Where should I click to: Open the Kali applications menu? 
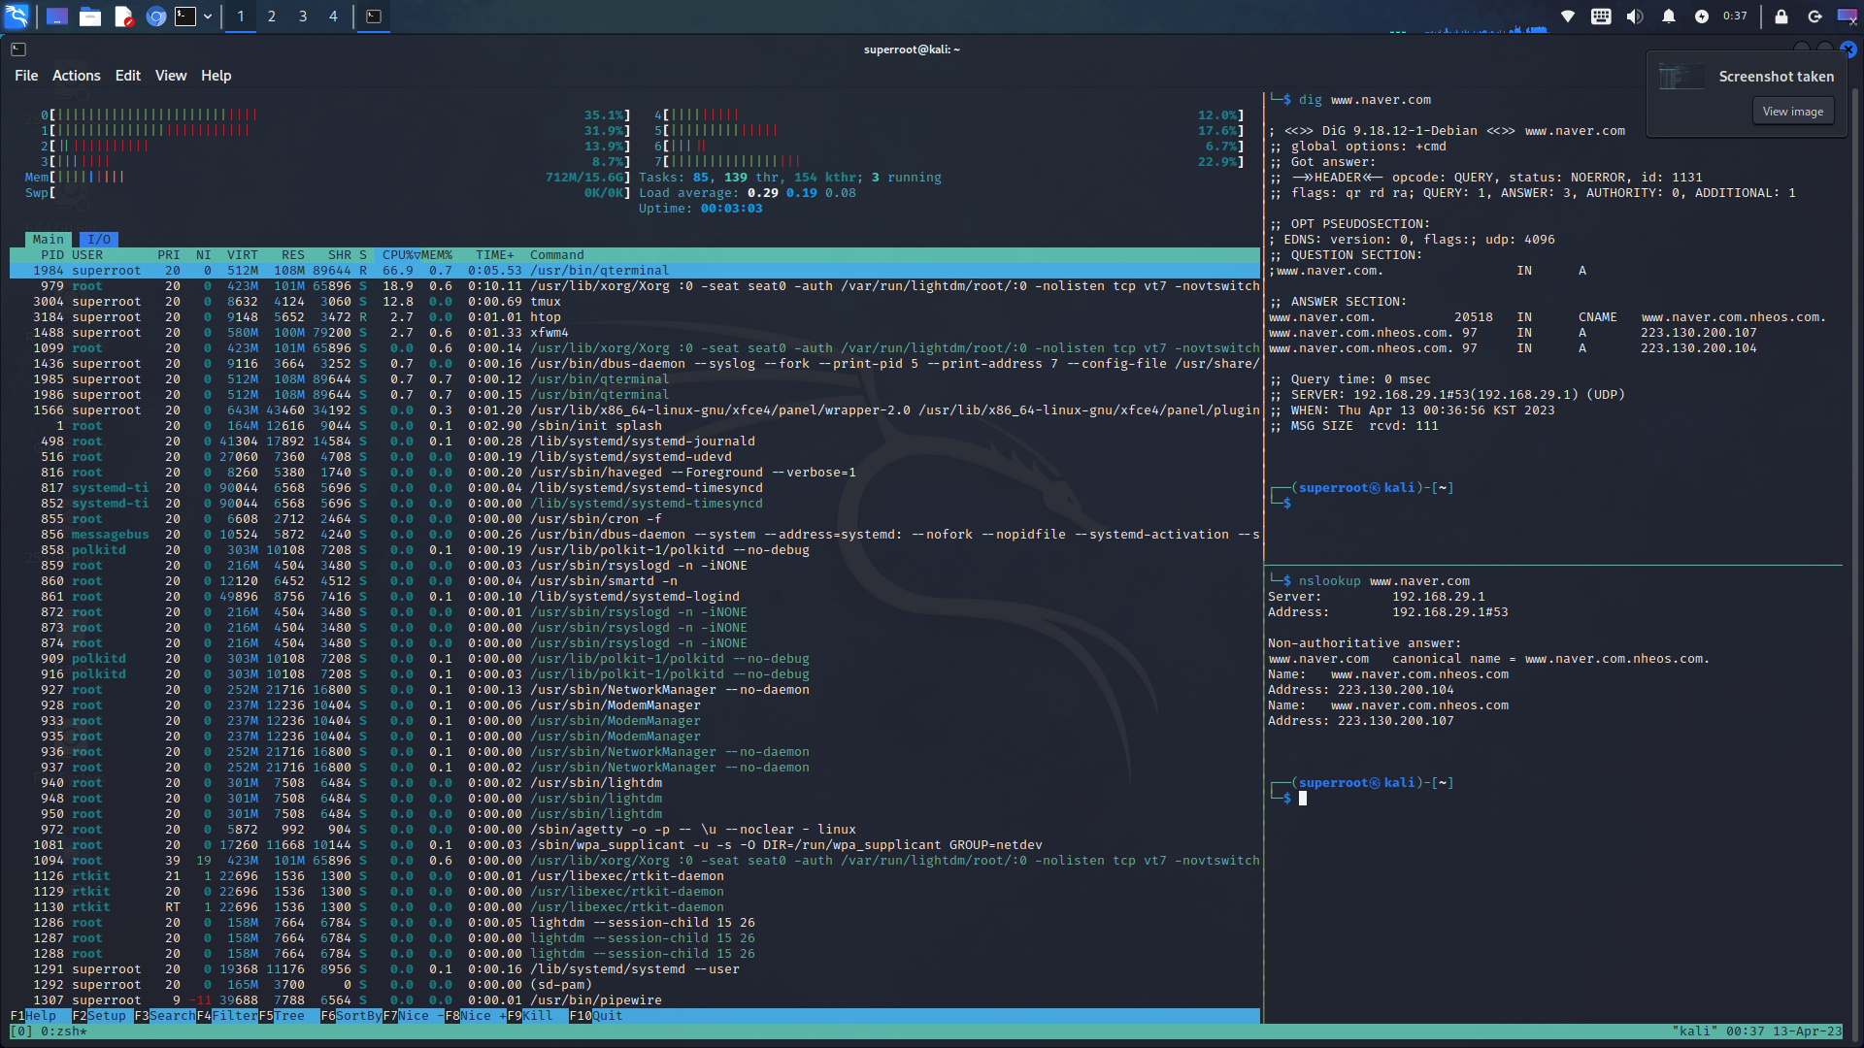click(17, 16)
